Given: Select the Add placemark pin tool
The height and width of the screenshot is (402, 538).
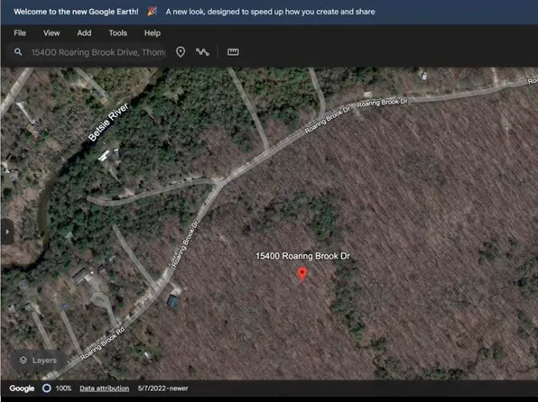Looking at the screenshot, I should coord(181,52).
